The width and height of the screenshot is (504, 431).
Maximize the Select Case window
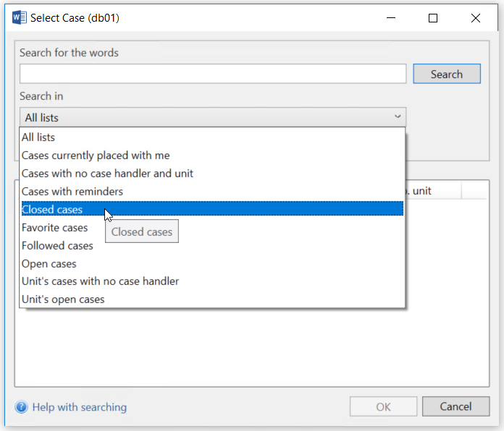point(433,18)
